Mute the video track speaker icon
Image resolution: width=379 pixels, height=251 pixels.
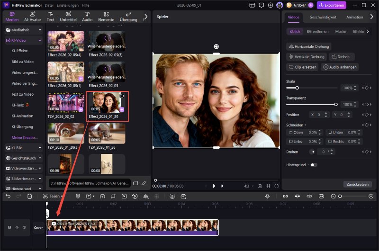[x=24, y=227]
